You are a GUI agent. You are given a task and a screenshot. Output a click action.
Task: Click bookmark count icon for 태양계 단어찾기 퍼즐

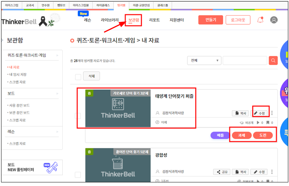(268, 123)
